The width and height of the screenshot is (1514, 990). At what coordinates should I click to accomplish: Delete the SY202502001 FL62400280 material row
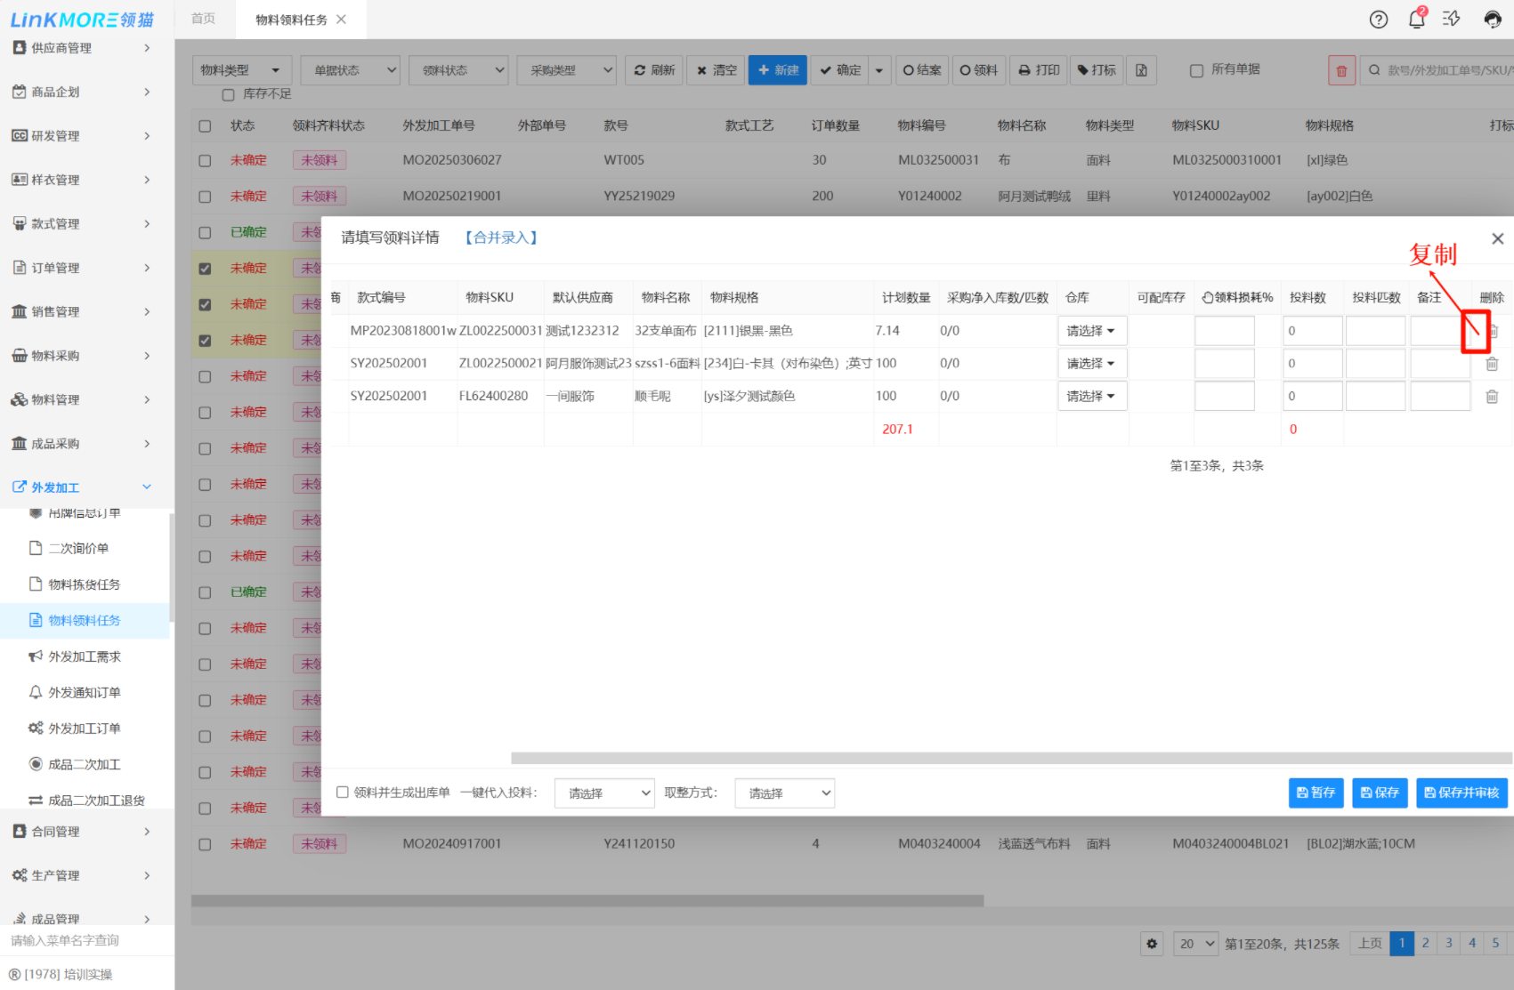[x=1492, y=397]
